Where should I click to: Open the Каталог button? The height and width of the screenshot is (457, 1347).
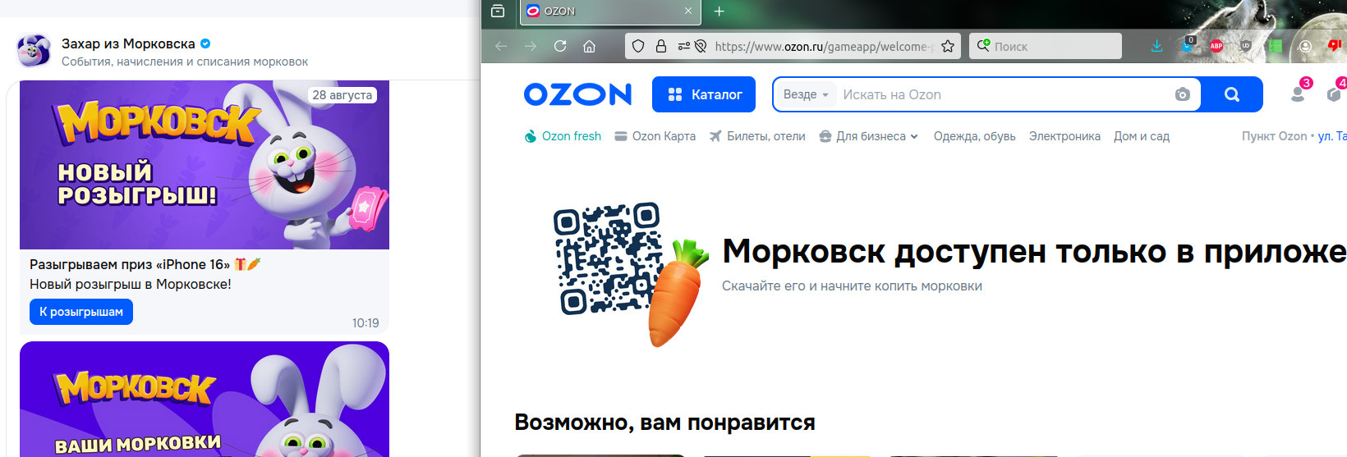click(x=705, y=94)
